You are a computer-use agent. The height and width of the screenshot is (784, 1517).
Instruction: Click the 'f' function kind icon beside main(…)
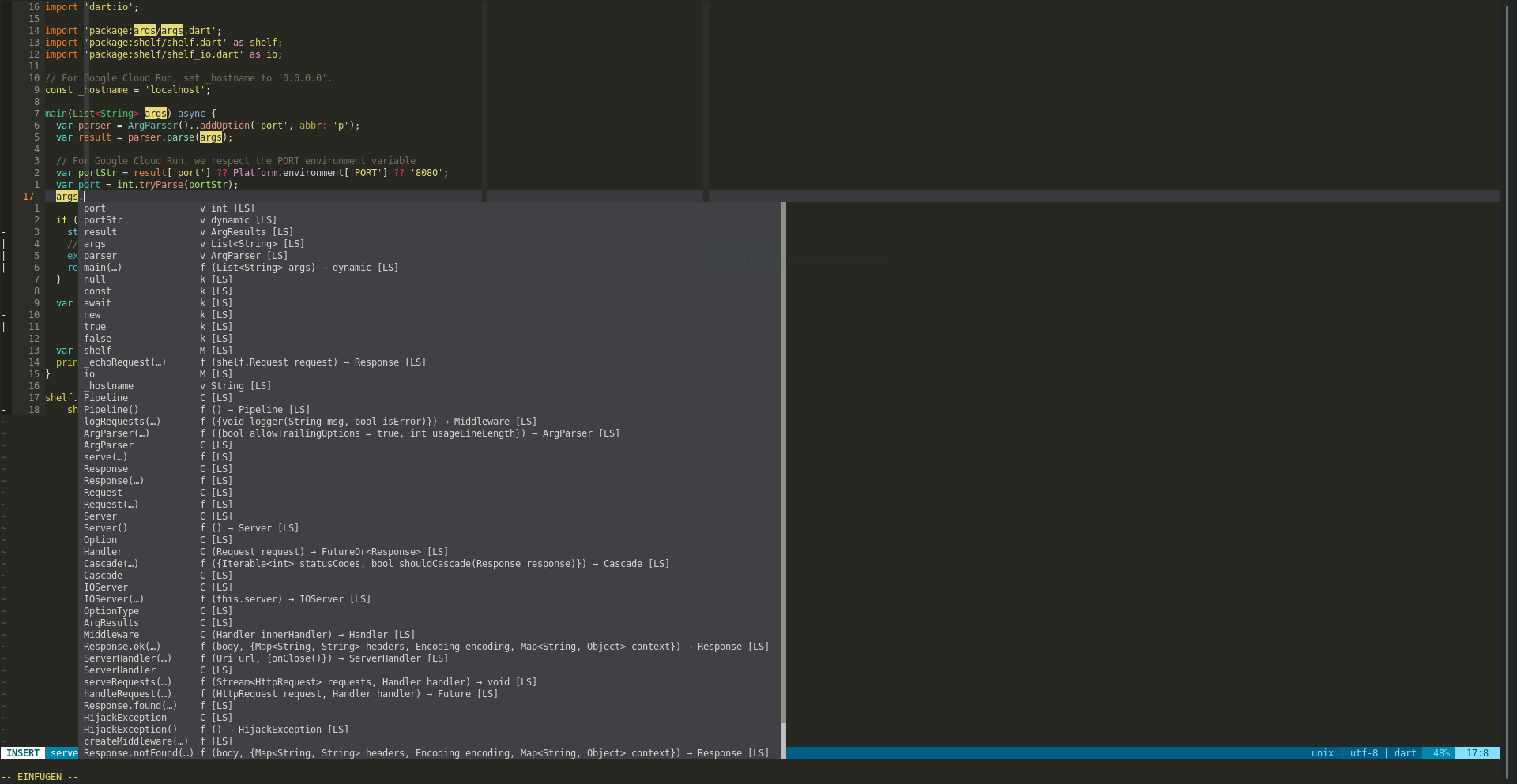(204, 267)
